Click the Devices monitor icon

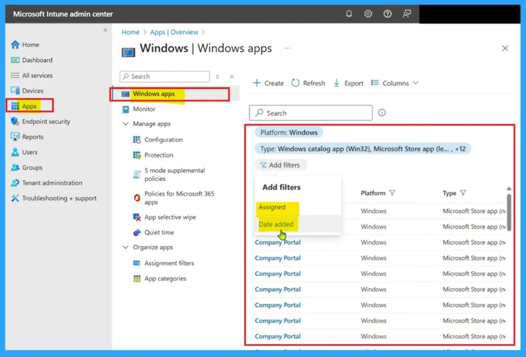coord(15,90)
